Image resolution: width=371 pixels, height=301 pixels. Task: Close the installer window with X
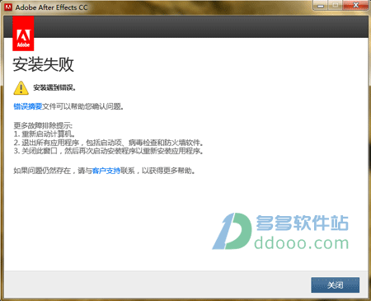coord(355,5)
